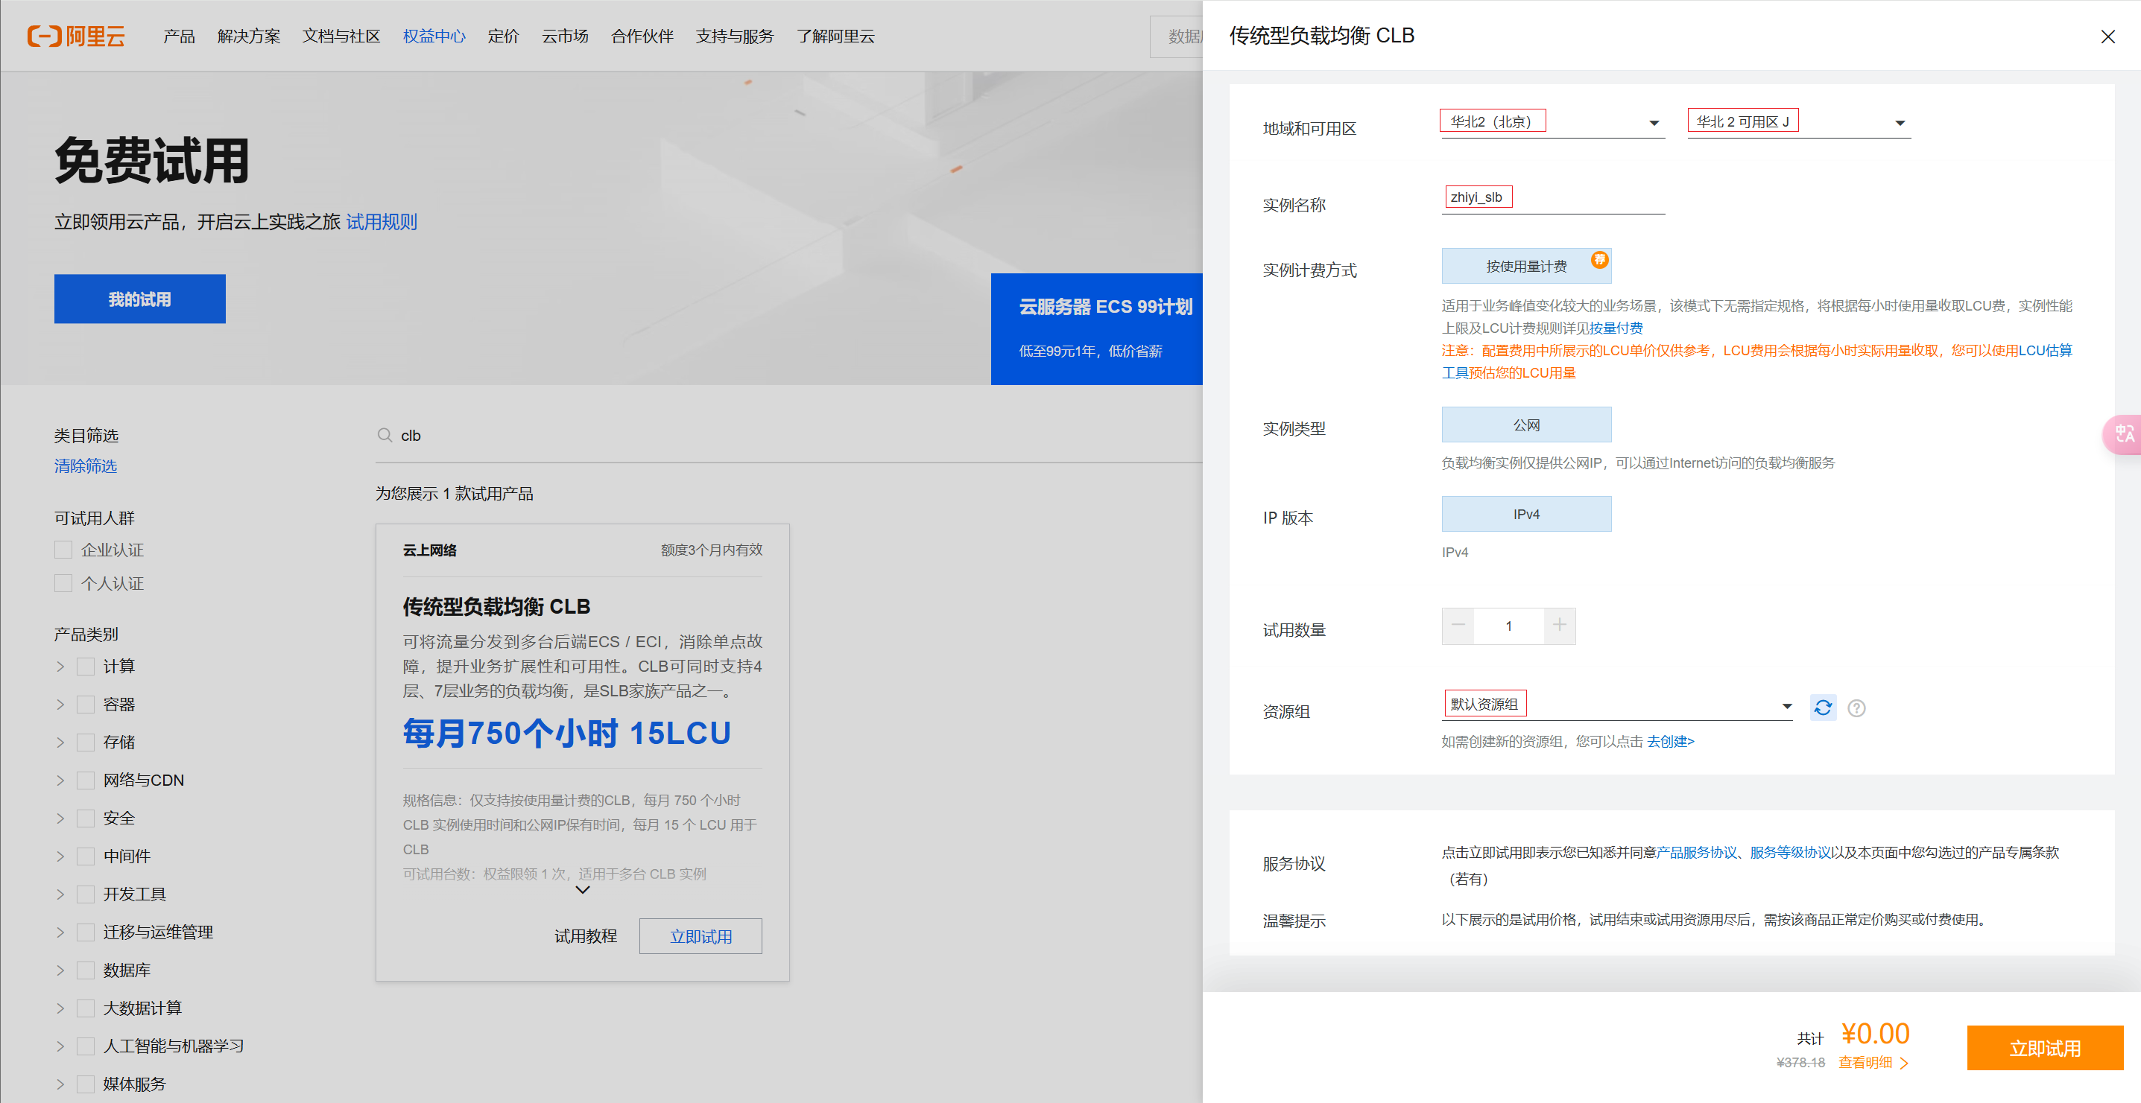This screenshot has width=2141, height=1103.
Task: Open the 默认资源组 resource group dropdown
Action: pos(1616,705)
